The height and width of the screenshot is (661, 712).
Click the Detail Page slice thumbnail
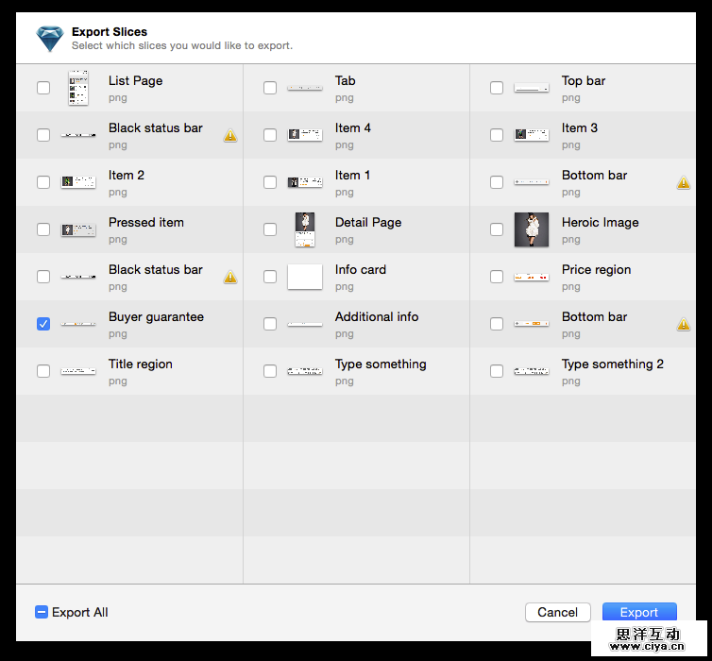304,229
